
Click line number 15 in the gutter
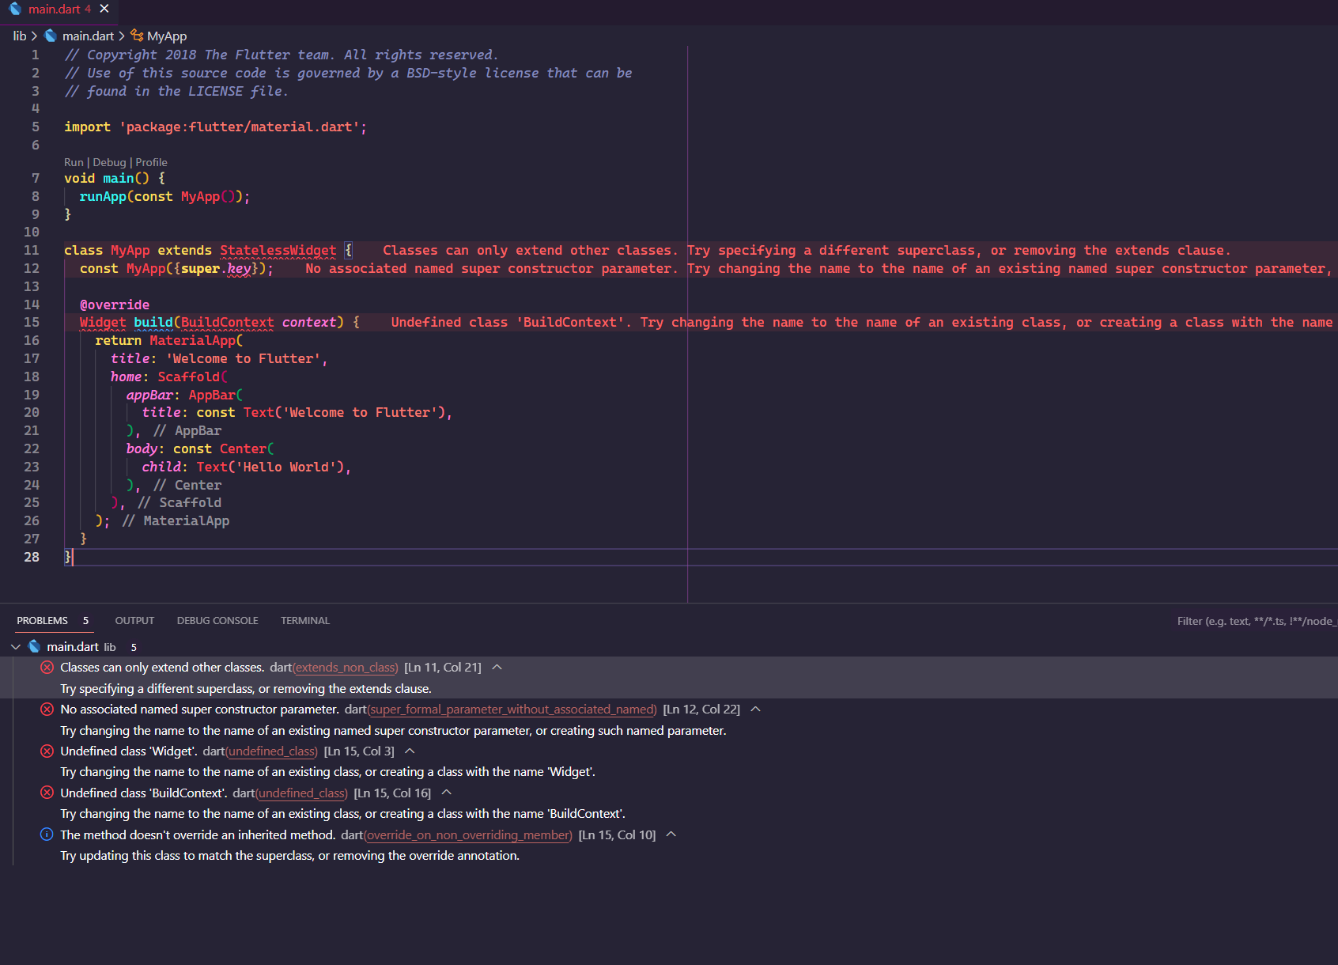[x=31, y=323]
